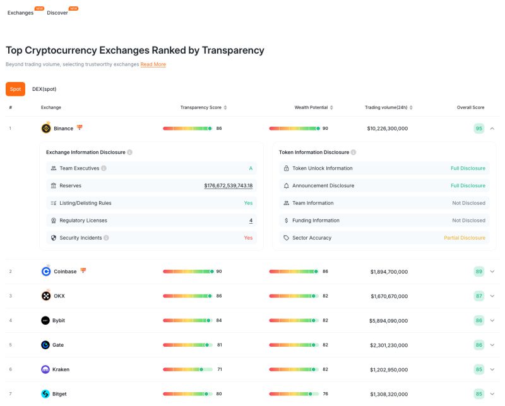Click info icon next to Security Incidents
The image size is (505, 406).
106,238
